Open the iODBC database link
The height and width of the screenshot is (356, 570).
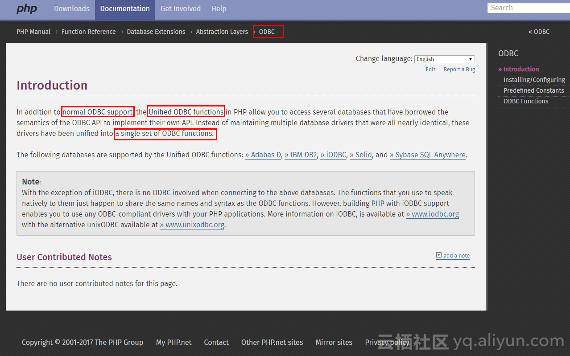[333, 155]
